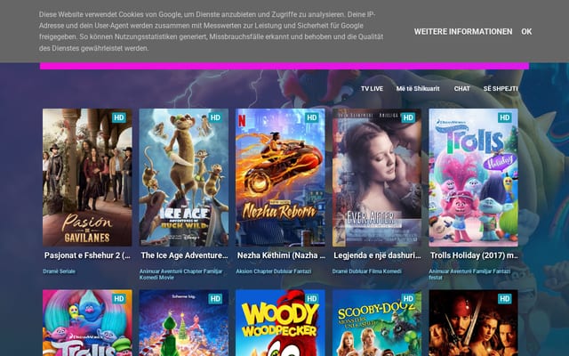Viewport: 569px width, 356px height.
Task: Click HD badge on Ever After poster
Action: coord(408,117)
